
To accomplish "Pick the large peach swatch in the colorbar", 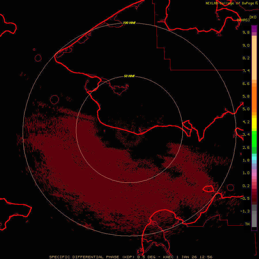I will (x=254, y=59).
